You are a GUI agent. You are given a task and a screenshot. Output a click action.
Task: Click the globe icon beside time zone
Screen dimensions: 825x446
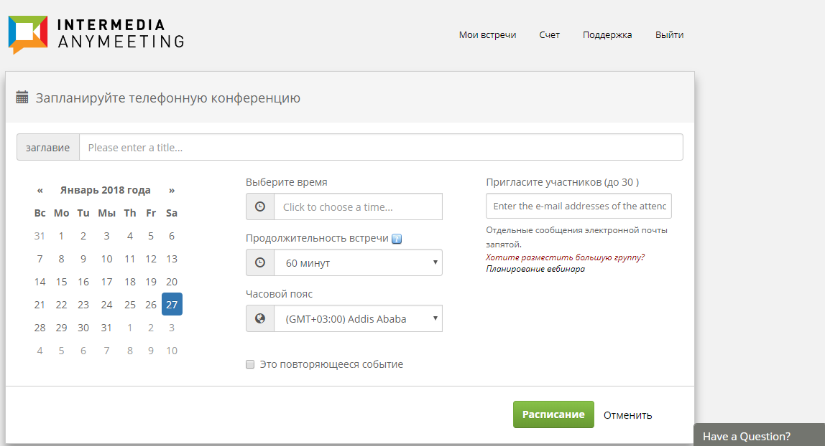click(x=260, y=318)
